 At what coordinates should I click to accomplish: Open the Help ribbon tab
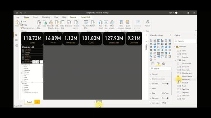click(x=64, y=17)
